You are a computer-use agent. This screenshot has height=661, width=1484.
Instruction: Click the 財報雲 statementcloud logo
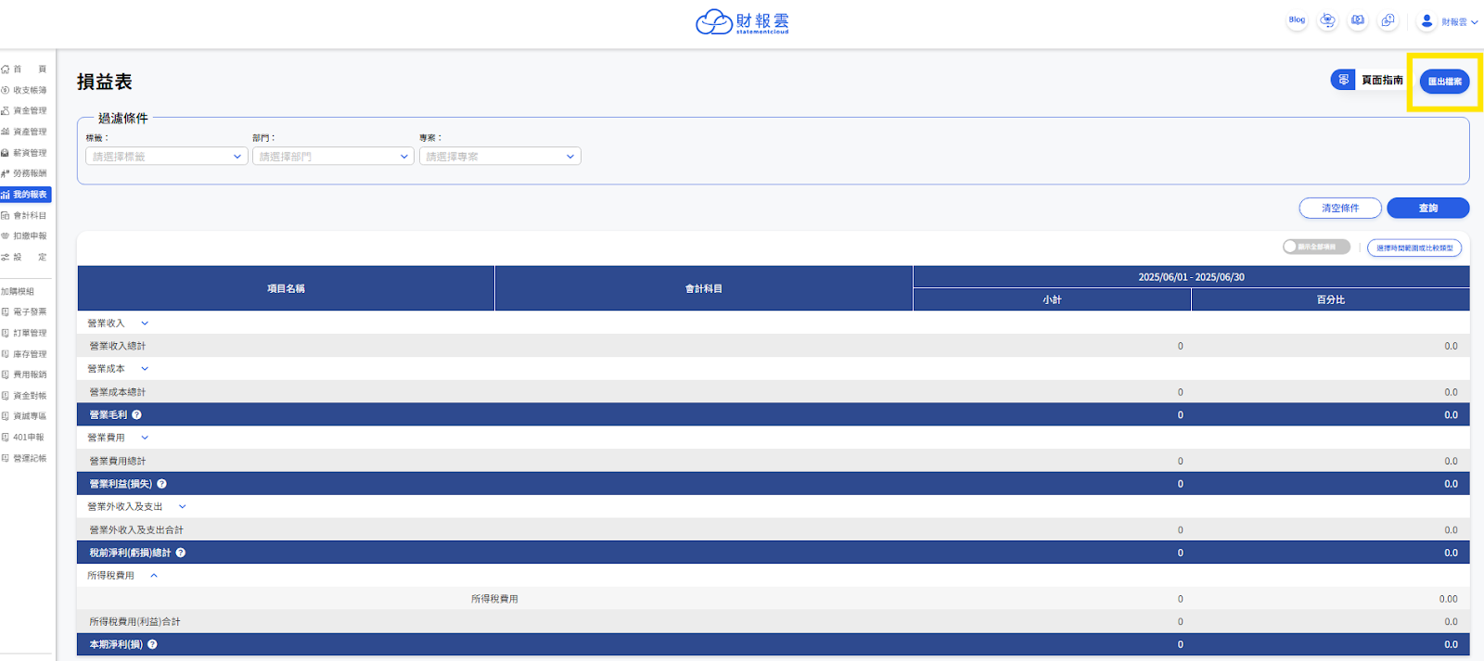point(742,21)
